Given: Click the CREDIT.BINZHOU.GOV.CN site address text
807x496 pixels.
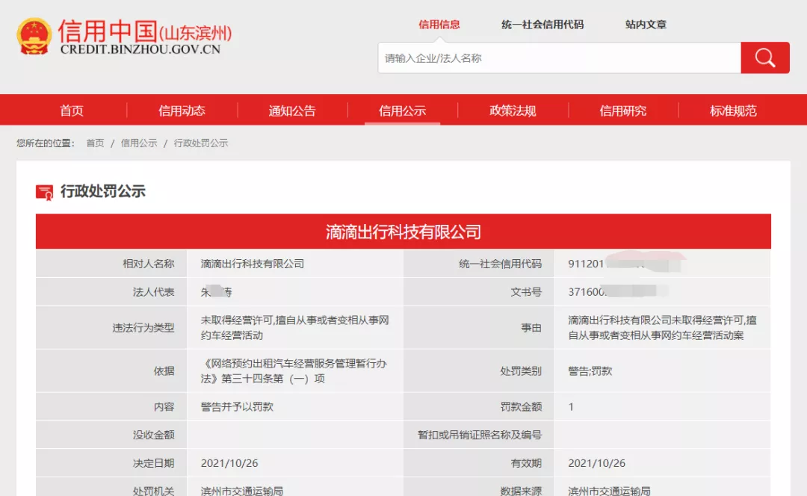Looking at the screenshot, I should coord(140,49).
